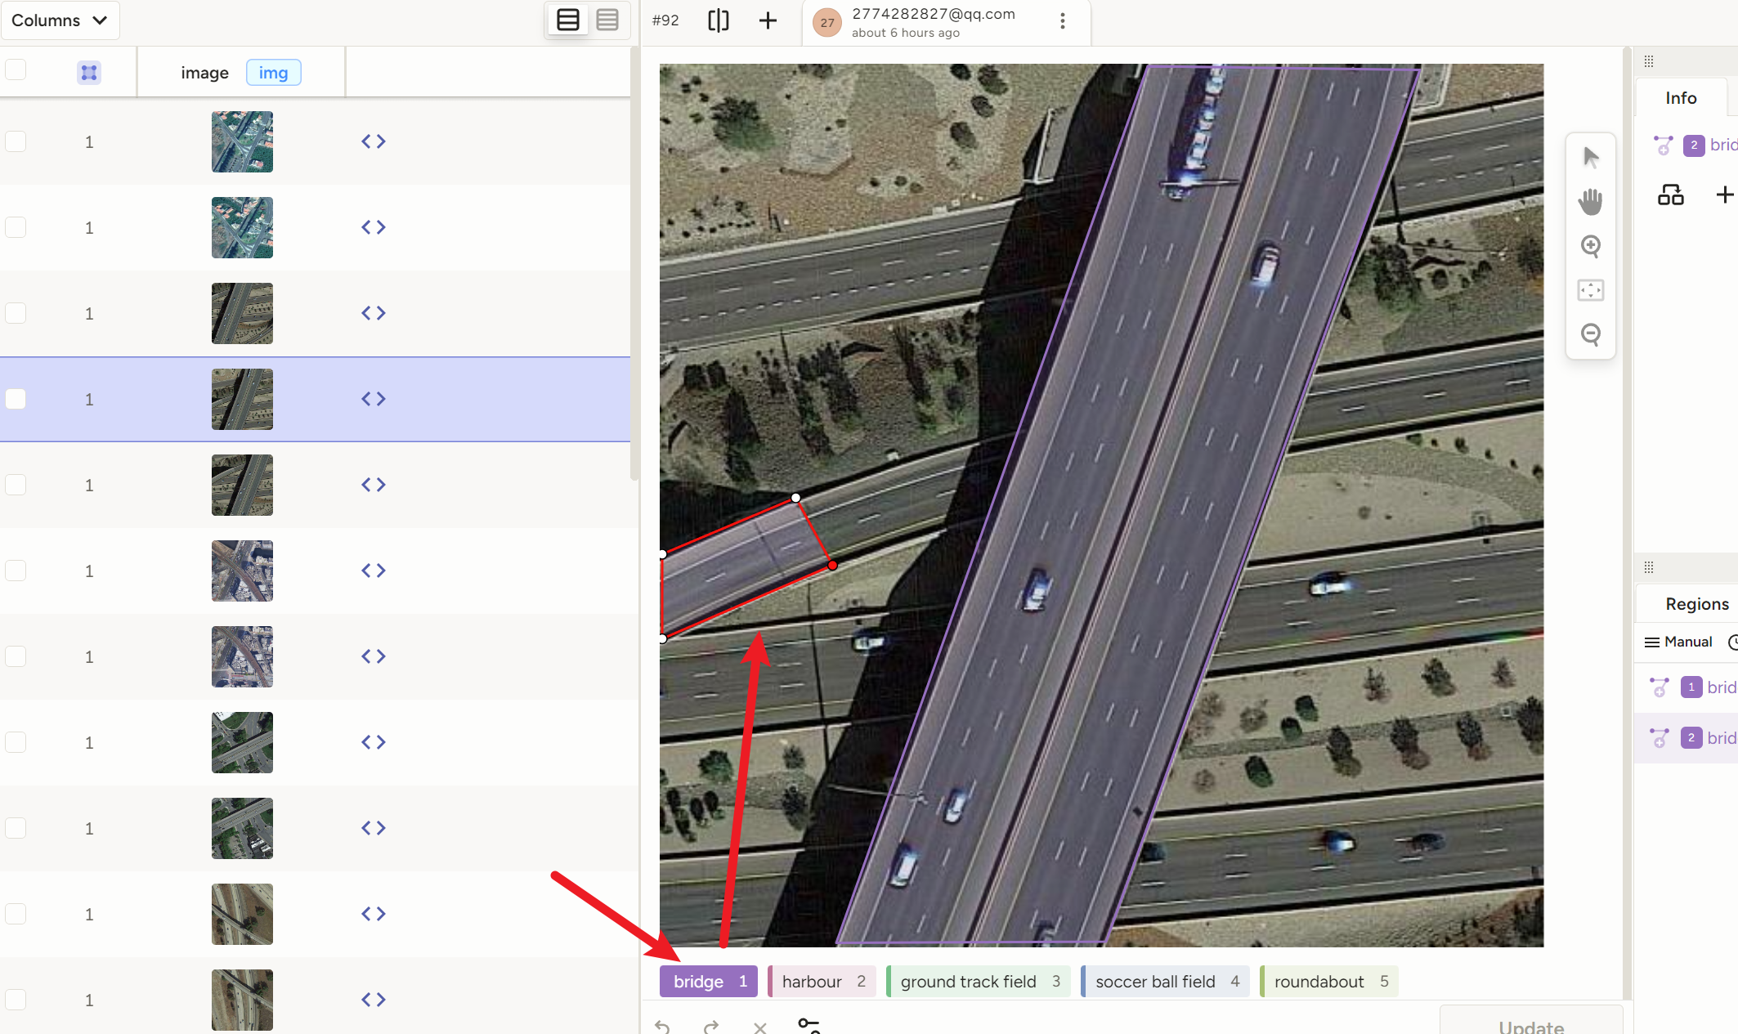1738x1034 pixels.
Task: Create new annotation with plus icon
Action: coord(767,20)
